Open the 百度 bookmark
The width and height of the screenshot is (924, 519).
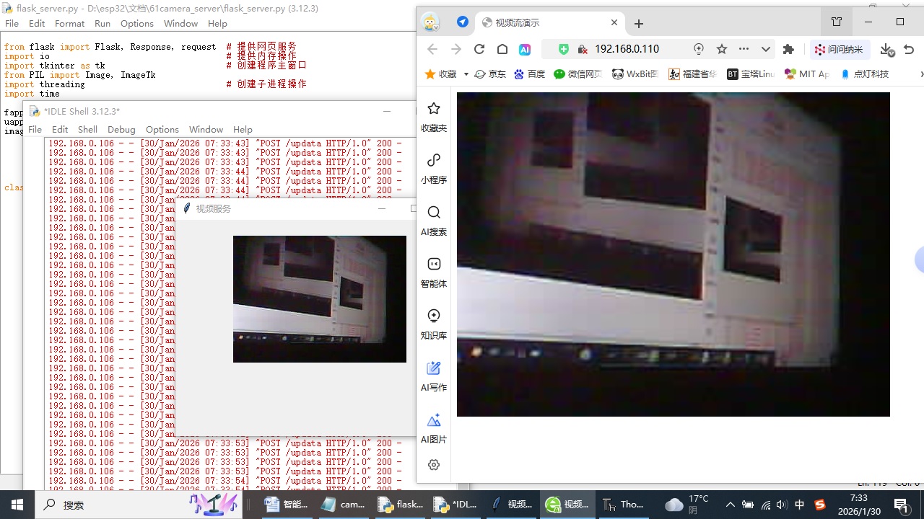pos(529,74)
